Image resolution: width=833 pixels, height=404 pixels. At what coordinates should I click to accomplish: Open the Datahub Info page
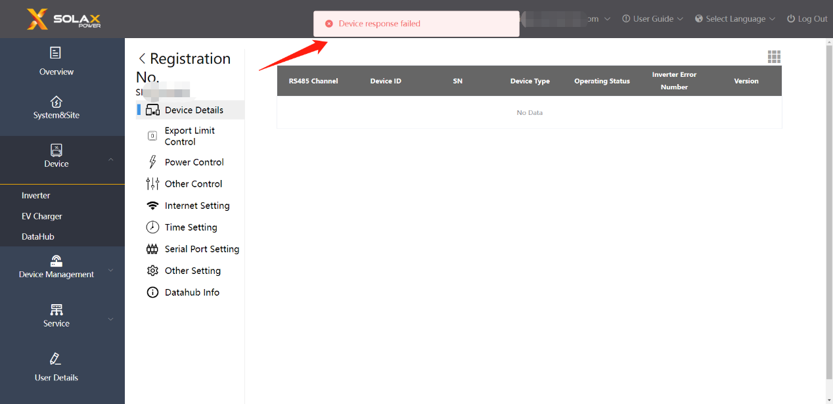click(192, 292)
